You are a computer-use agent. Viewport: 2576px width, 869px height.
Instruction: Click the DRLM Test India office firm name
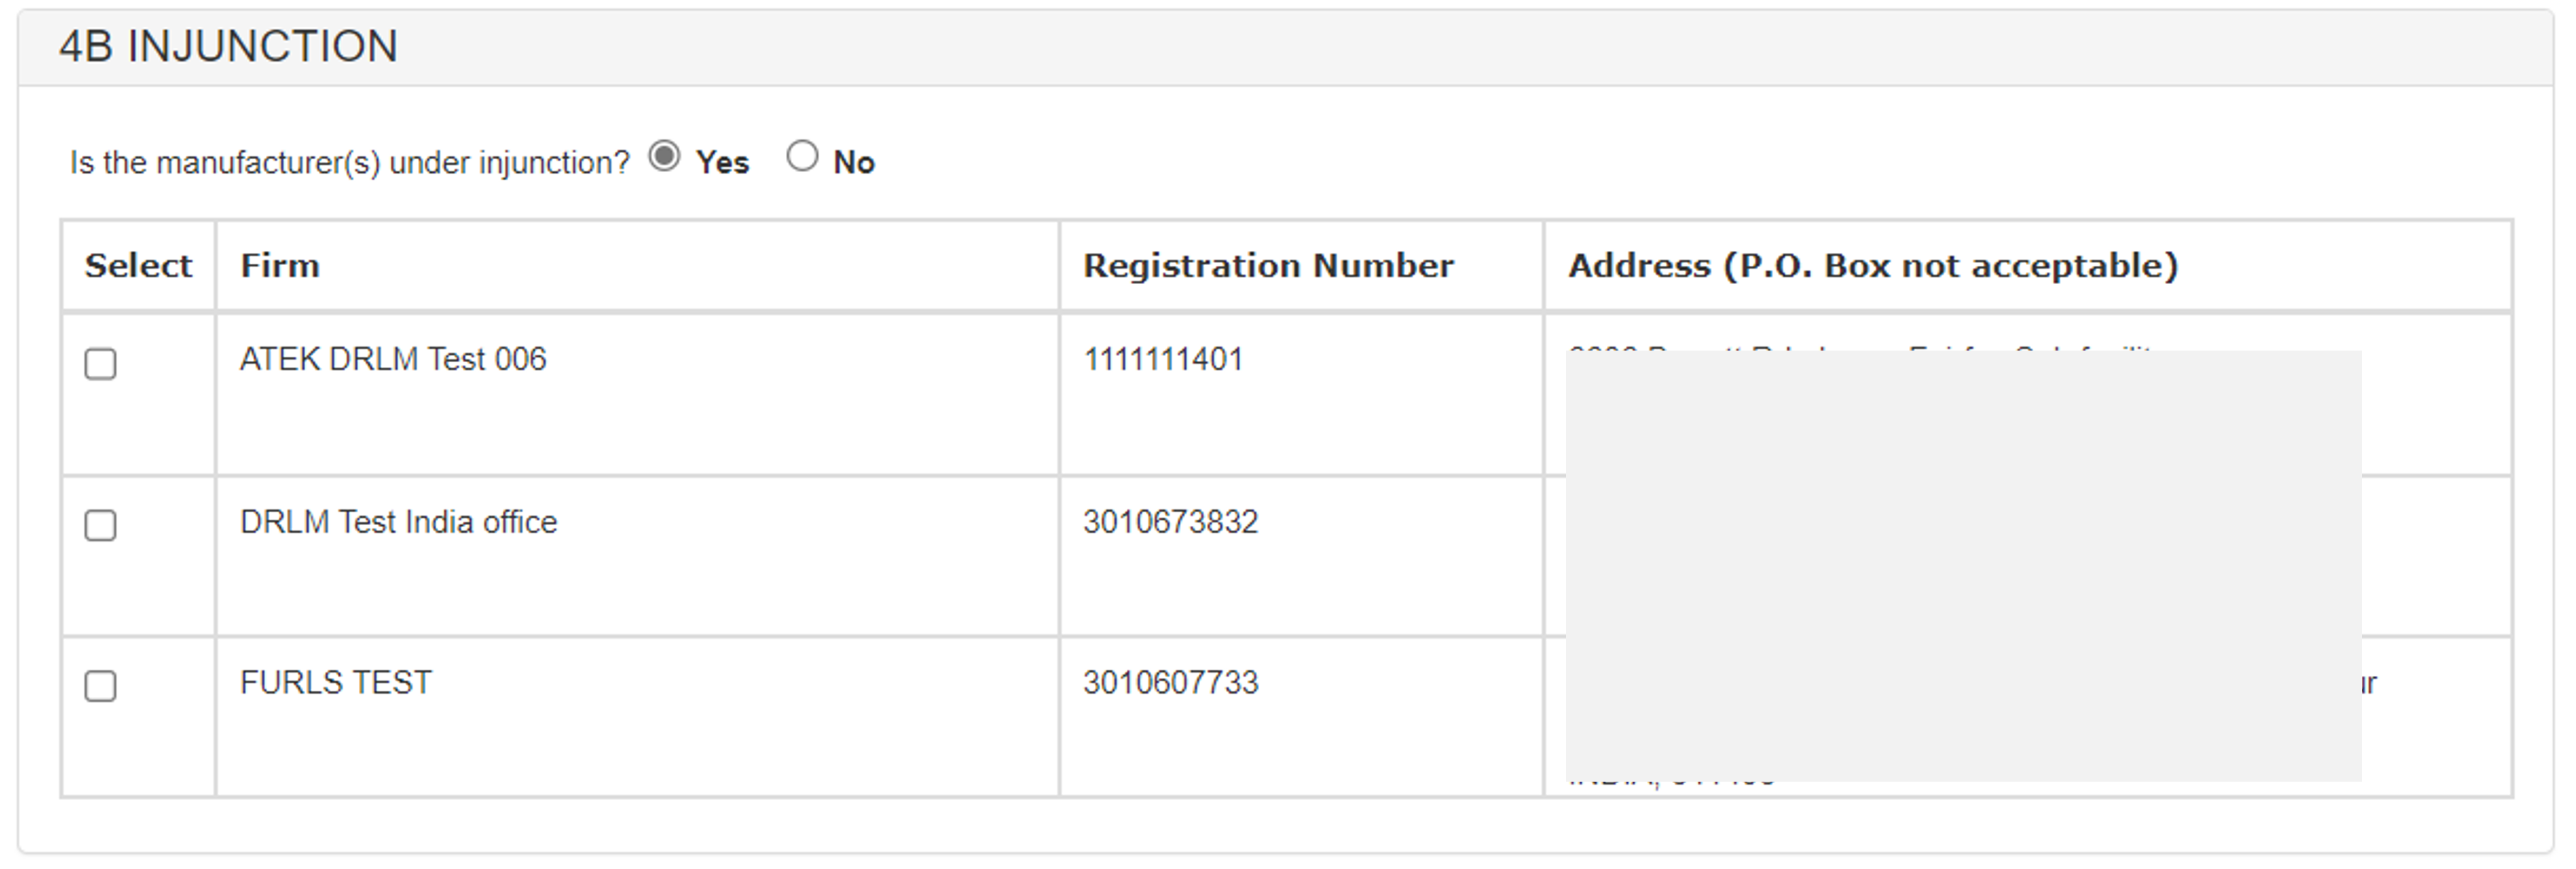tap(398, 522)
